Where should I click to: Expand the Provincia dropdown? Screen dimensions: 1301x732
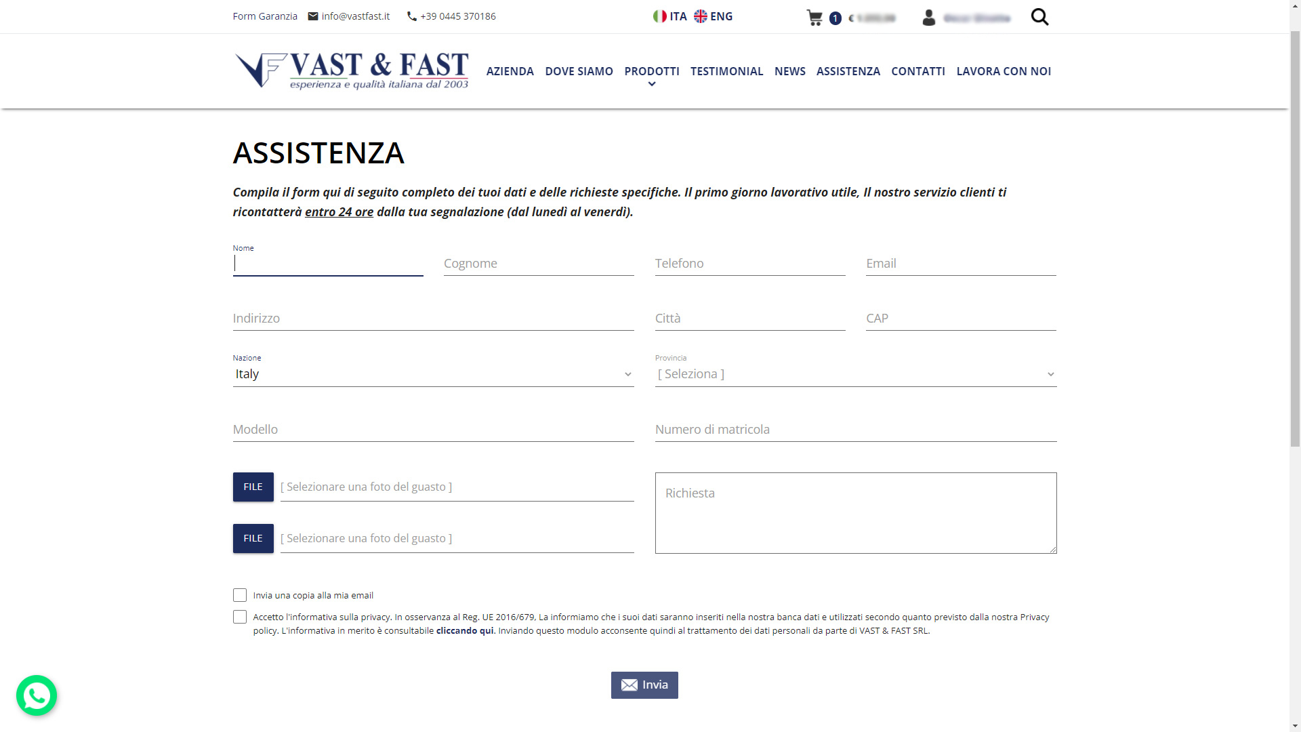point(855,374)
